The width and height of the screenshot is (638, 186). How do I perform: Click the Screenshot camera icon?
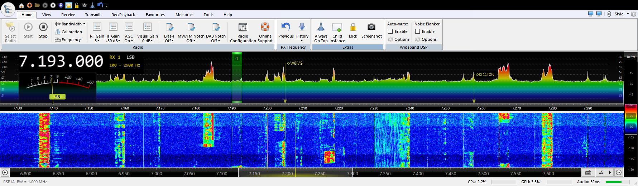pos(371,28)
